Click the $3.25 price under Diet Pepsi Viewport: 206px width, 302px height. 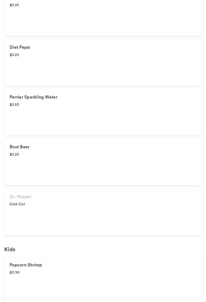click(x=14, y=55)
